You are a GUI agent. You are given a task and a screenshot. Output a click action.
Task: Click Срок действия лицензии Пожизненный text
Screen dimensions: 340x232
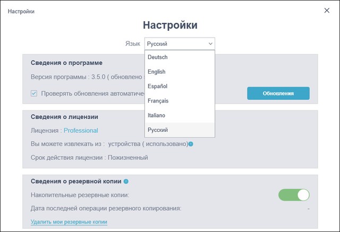(89, 158)
